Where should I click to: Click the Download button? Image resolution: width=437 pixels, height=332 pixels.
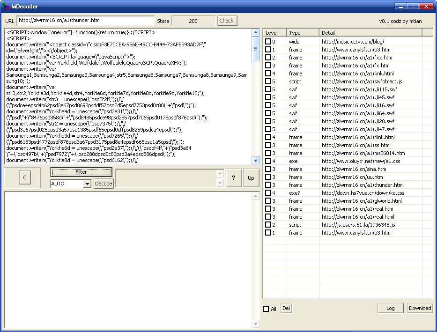420,308
